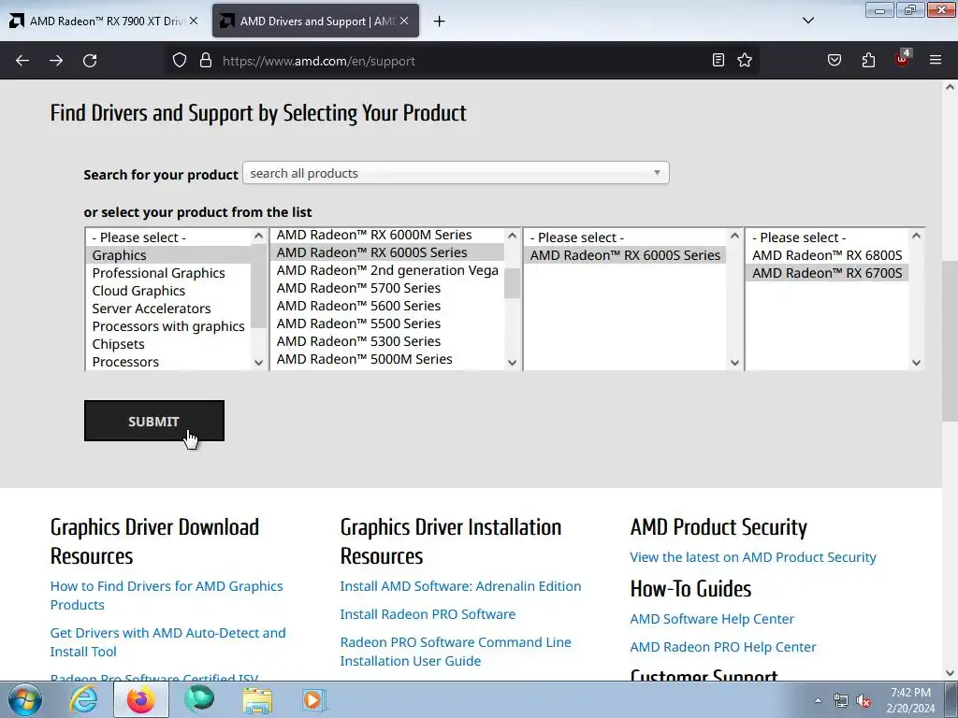
Task: Select Processors category
Action: [x=168, y=362]
